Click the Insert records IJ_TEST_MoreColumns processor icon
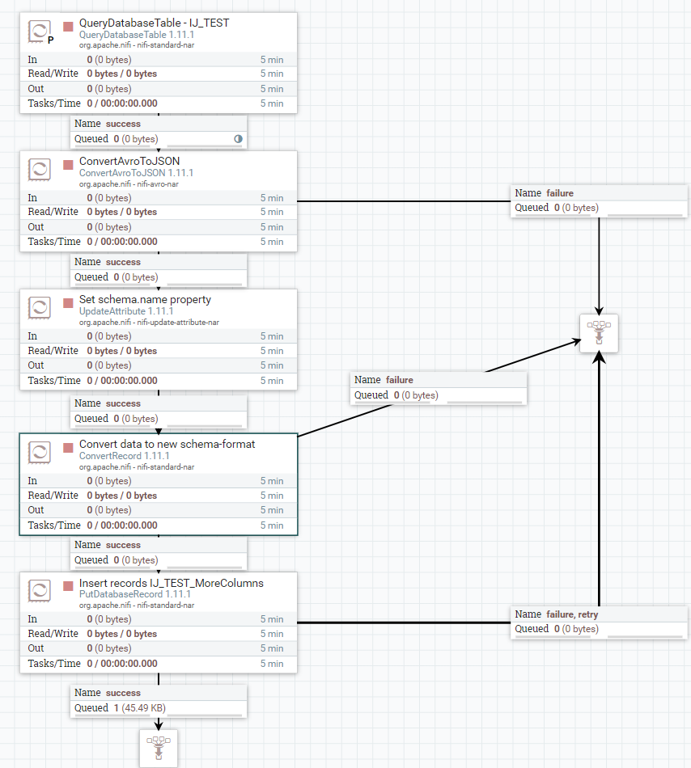691x768 pixels. 39,591
